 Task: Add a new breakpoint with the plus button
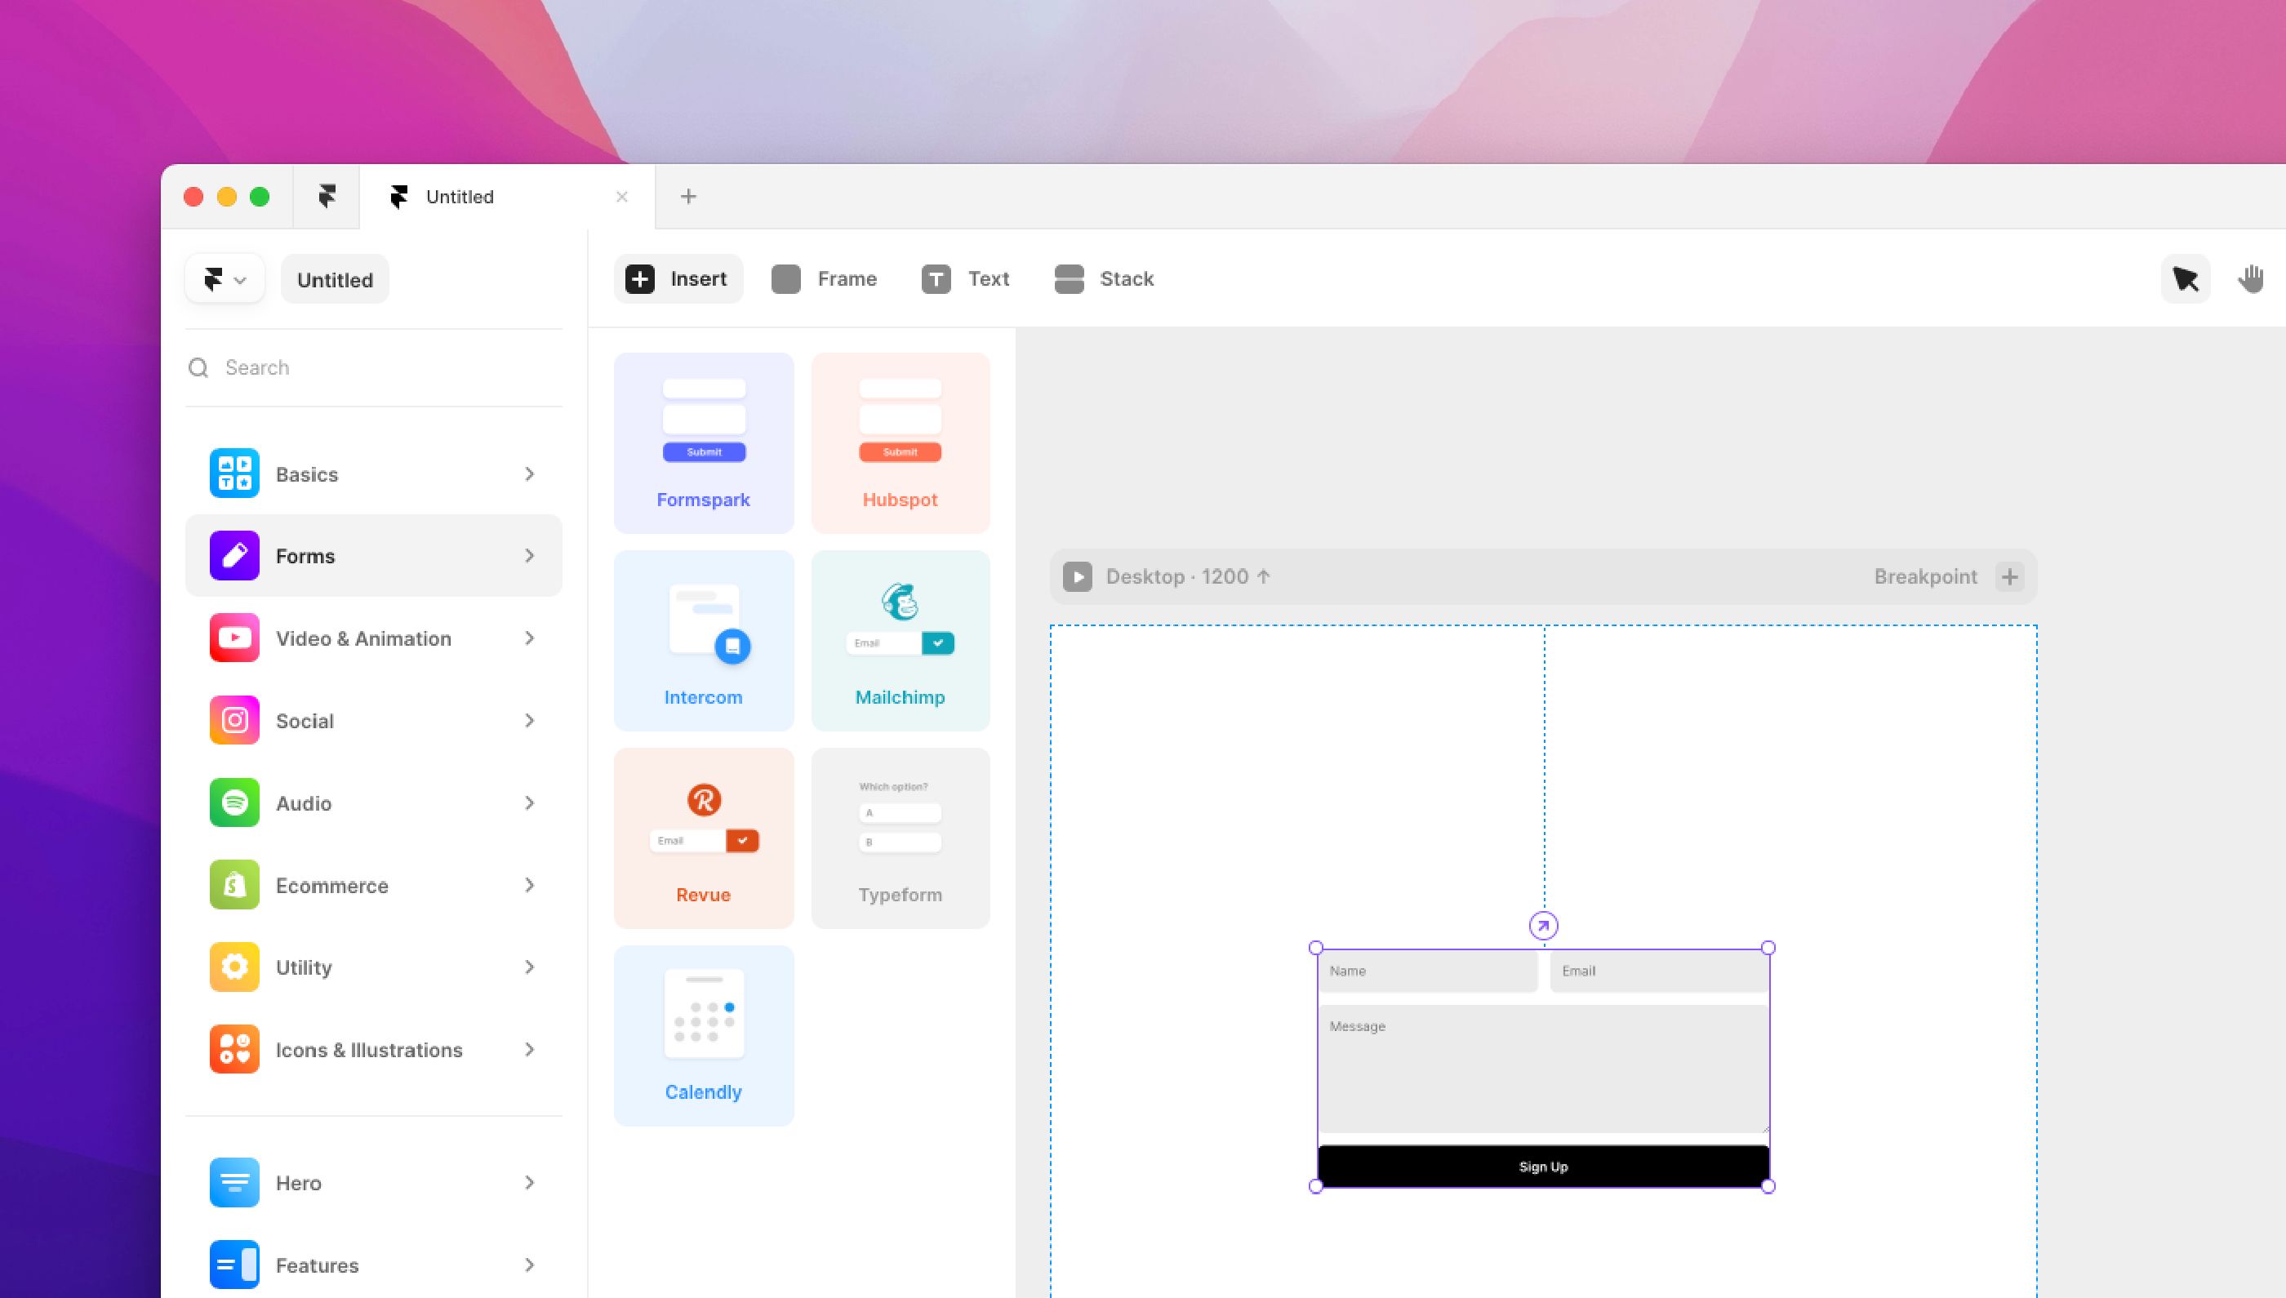pyautogui.click(x=2009, y=576)
